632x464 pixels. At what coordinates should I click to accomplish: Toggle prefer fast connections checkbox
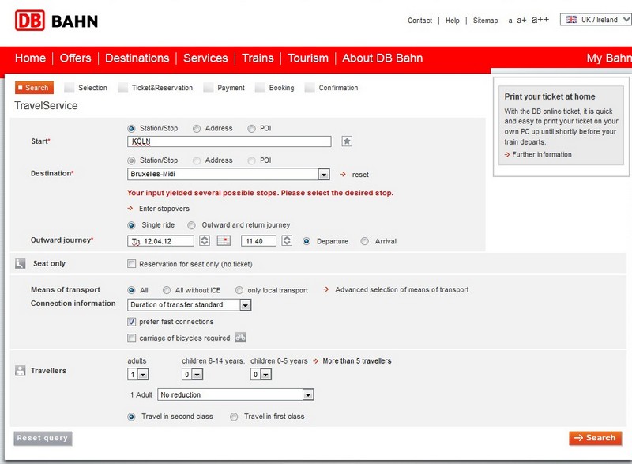click(x=131, y=321)
